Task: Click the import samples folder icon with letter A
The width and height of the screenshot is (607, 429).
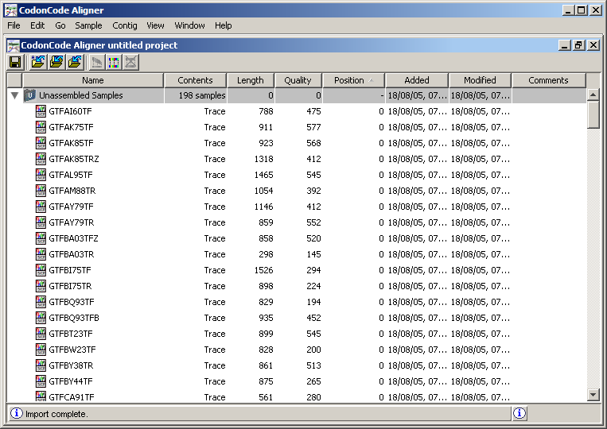Action: (38, 62)
